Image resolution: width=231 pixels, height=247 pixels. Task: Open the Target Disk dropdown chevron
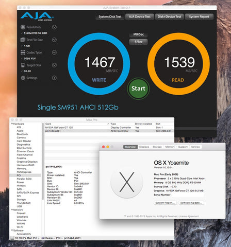tap(54, 65)
